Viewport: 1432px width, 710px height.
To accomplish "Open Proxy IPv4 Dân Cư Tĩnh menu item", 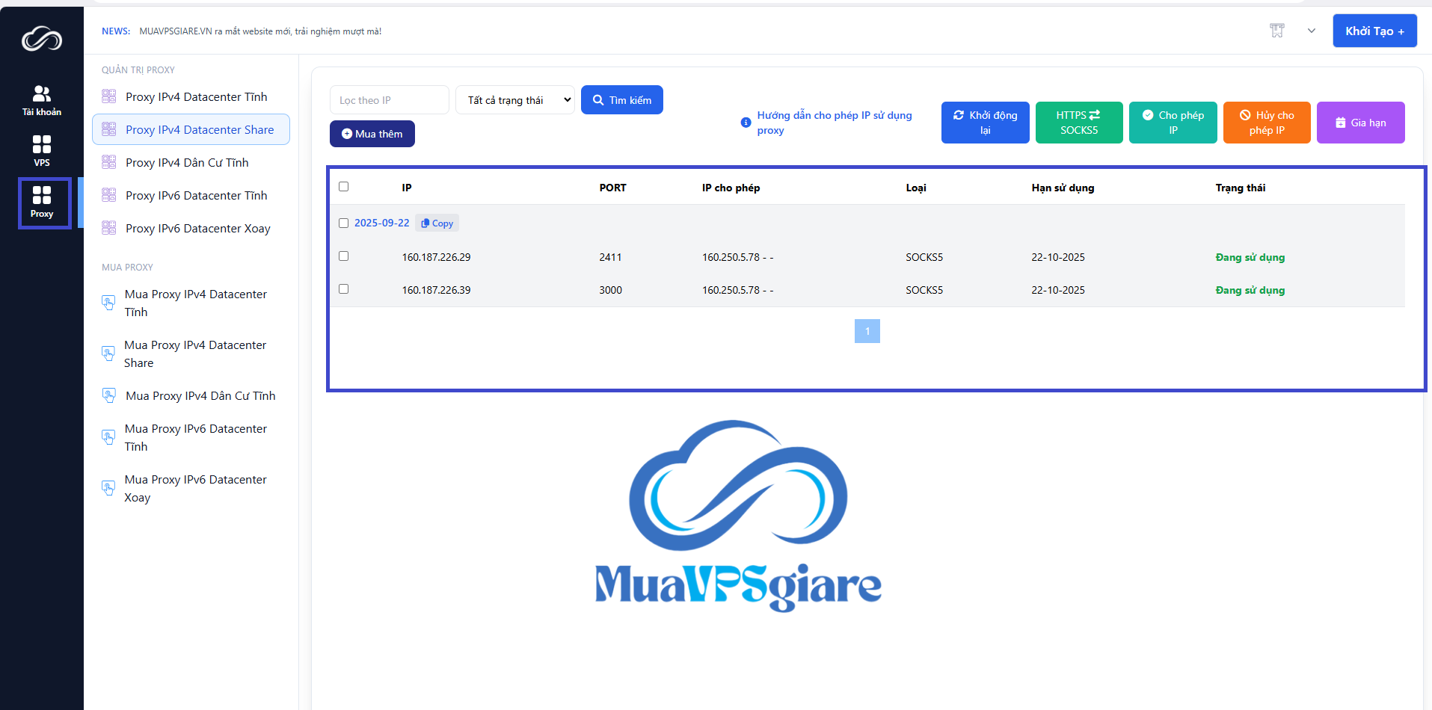I will [x=187, y=163].
